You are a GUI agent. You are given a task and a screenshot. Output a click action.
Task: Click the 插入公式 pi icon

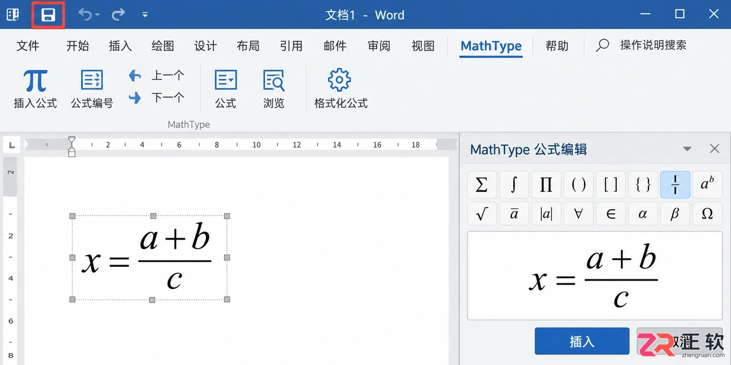[36, 81]
